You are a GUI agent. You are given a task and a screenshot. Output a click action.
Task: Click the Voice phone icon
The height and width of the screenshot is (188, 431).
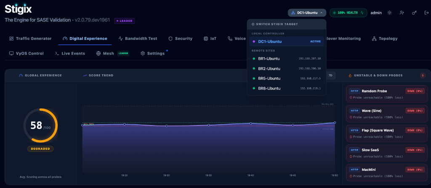pos(230,39)
